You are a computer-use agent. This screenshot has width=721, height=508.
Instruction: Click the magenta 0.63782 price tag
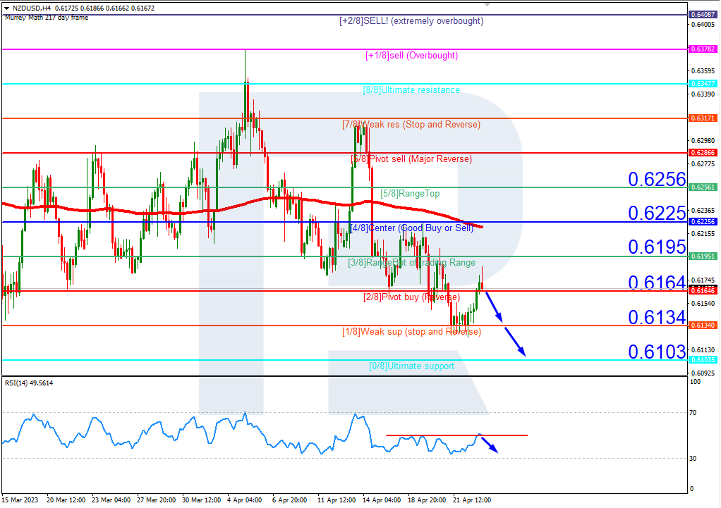coord(703,49)
